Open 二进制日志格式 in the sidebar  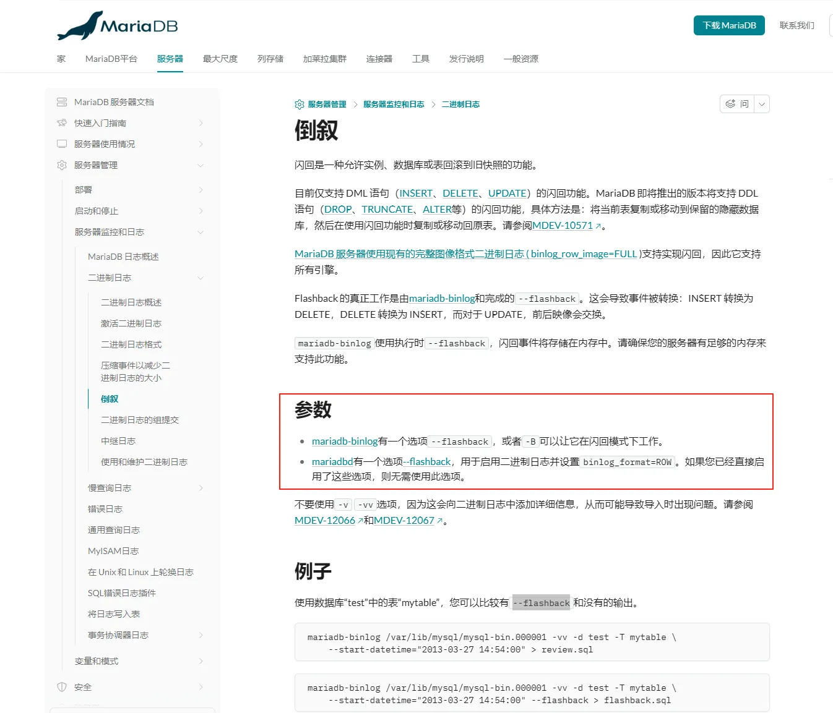pos(131,344)
